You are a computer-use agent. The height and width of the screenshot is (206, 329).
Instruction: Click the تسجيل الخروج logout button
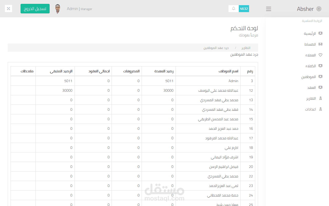pyautogui.click(x=35, y=8)
